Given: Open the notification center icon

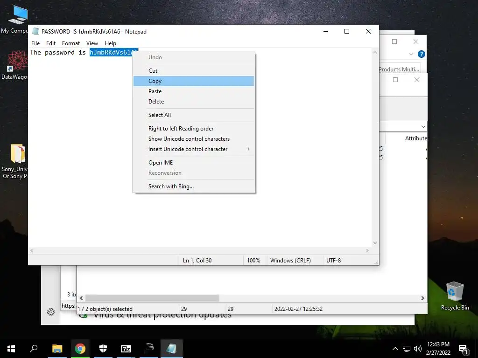Looking at the screenshot, I should pyautogui.click(x=463, y=349).
